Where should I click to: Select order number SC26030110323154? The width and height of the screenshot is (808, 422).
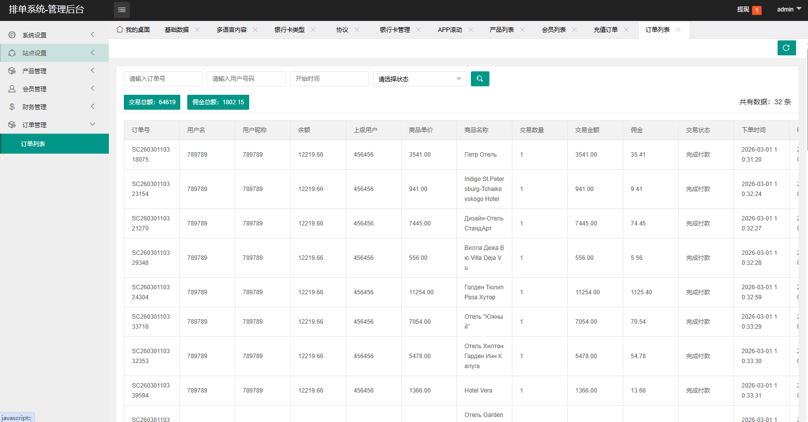pyautogui.click(x=151, y=189)
